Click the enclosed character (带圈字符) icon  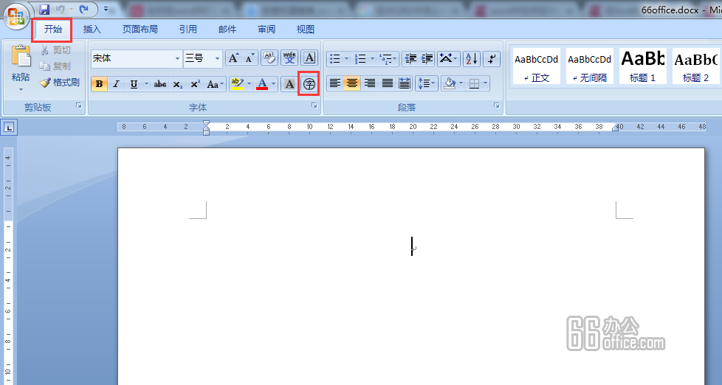pyautogui.click(x=309, y=84)
